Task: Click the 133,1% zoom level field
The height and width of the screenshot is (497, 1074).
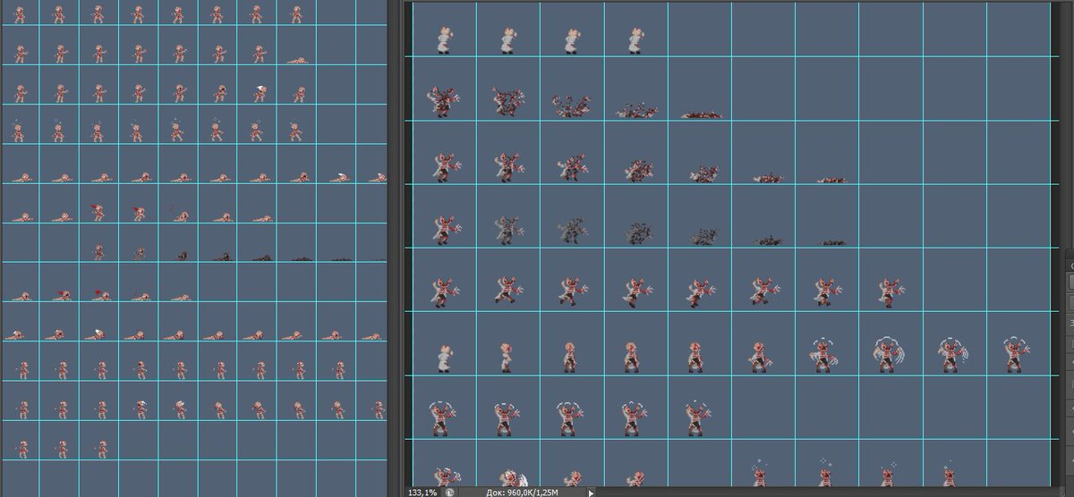Action: 422,493
